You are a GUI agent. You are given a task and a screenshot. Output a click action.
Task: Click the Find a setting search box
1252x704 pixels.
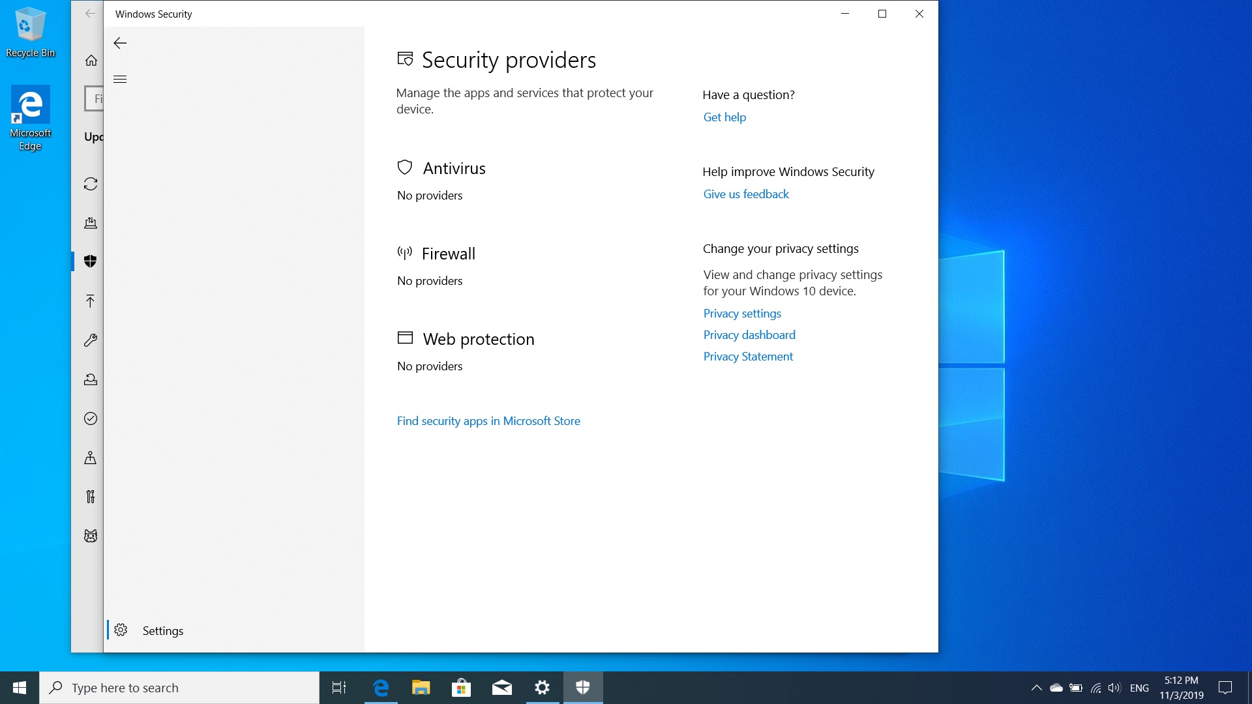(x=94, y=98)
